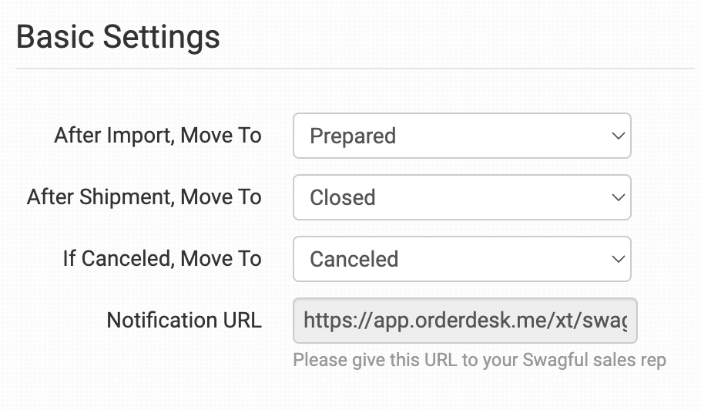Image resolution: width=701 pixels, height=410 pixels.
Task: Click the divider line below Basic Settings
Action: [354, 69]
